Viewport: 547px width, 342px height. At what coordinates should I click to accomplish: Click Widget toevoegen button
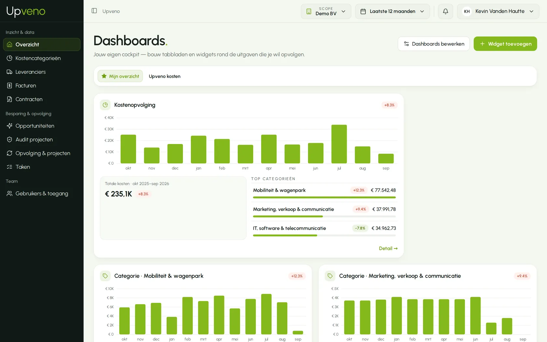(x=505, y=44)
